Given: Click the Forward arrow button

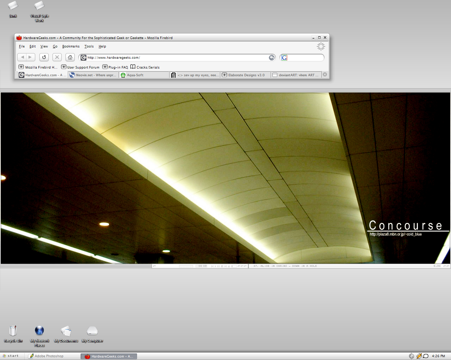Looking at the screenshot, I should (30, 57).
